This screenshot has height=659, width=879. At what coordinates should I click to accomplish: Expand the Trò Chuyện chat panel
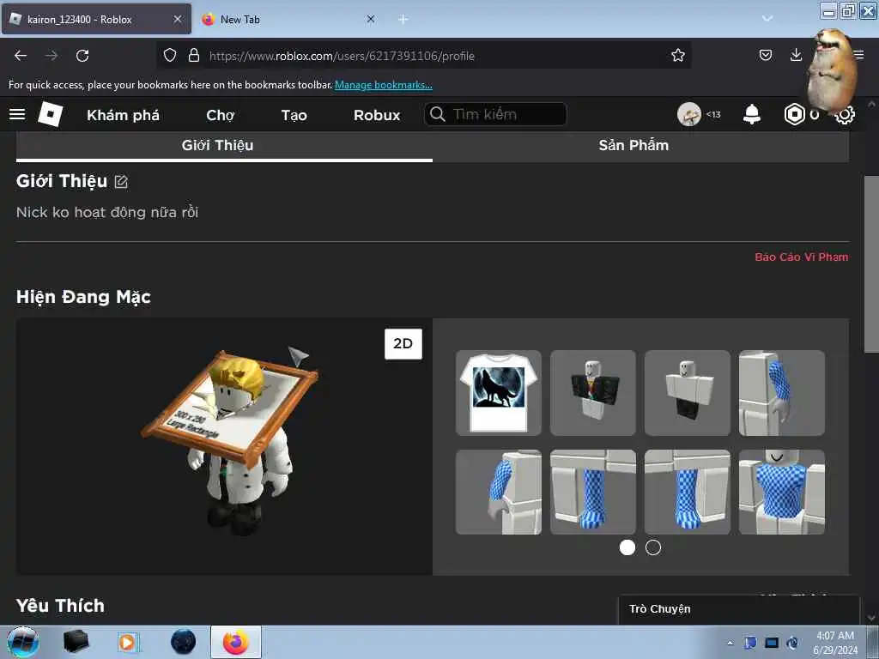pyautogui.click(x=739, y=609)
